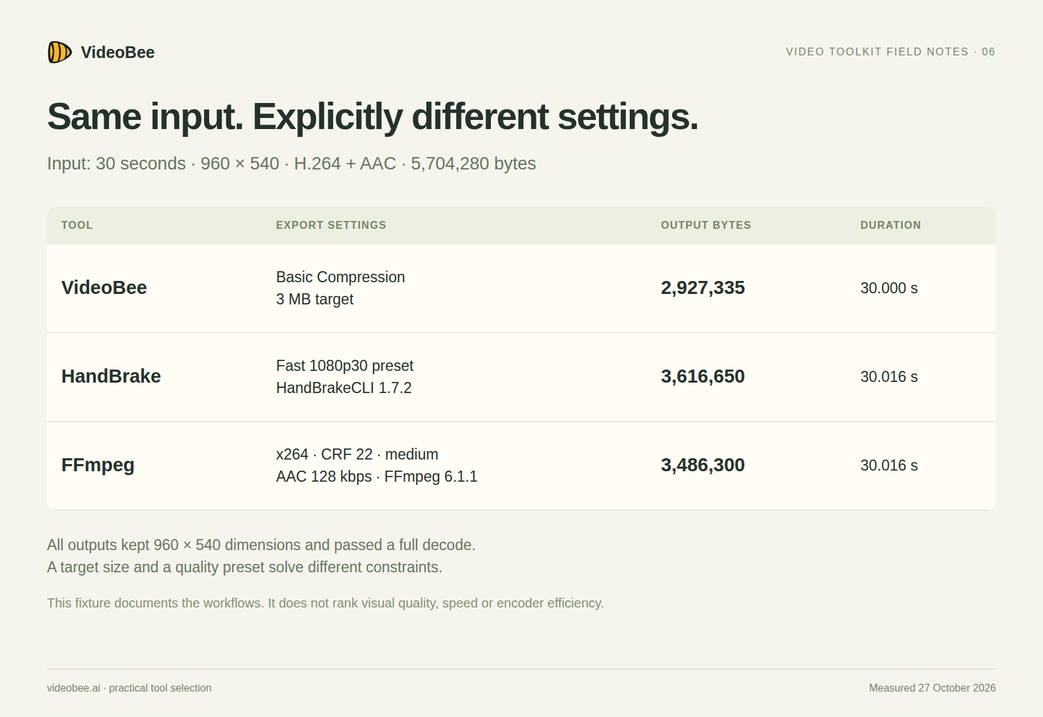1043x717 pixels.
Task: Click HandBrake's 30.016 s duration cell
Action: (889, 377)
